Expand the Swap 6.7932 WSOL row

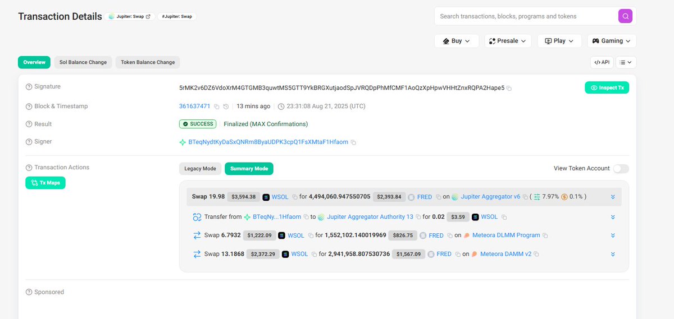tap(613, 235)
